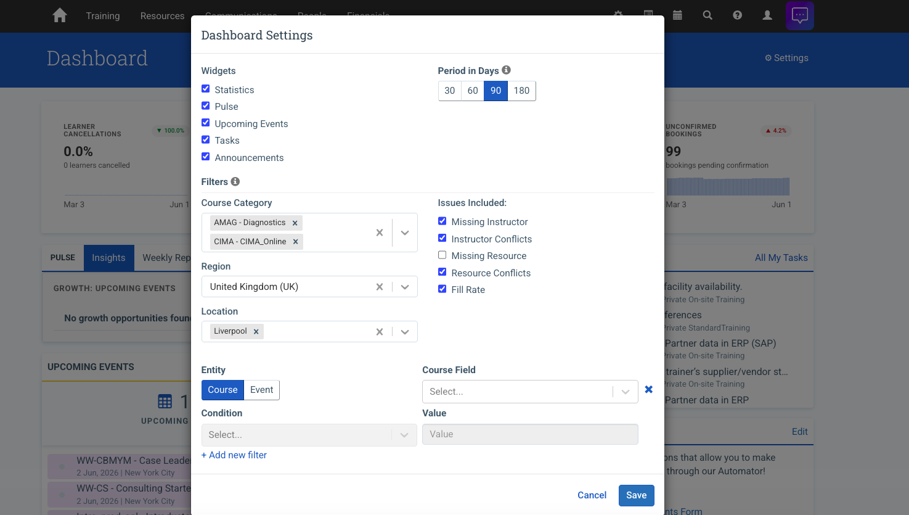The image size is (909, 515).
Task: Open search from the top bar
Action: 707,15
